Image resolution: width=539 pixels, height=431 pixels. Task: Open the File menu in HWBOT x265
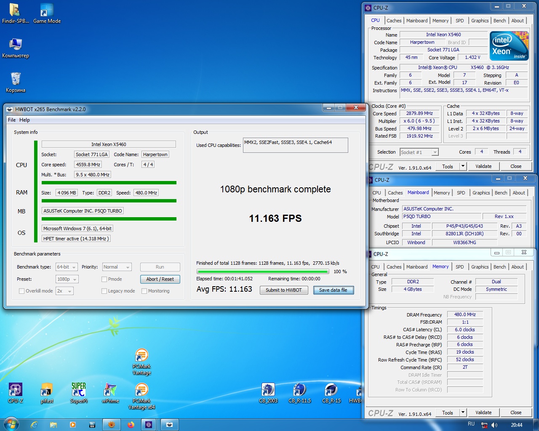point(12,120)
